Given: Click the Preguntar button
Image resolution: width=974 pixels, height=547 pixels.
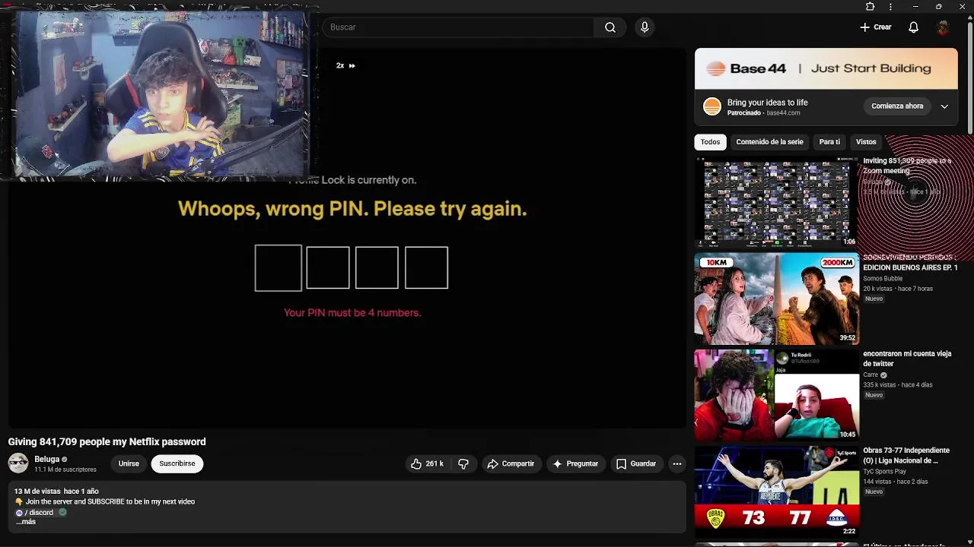Looking at the screenshot, I should click(575, 463).
